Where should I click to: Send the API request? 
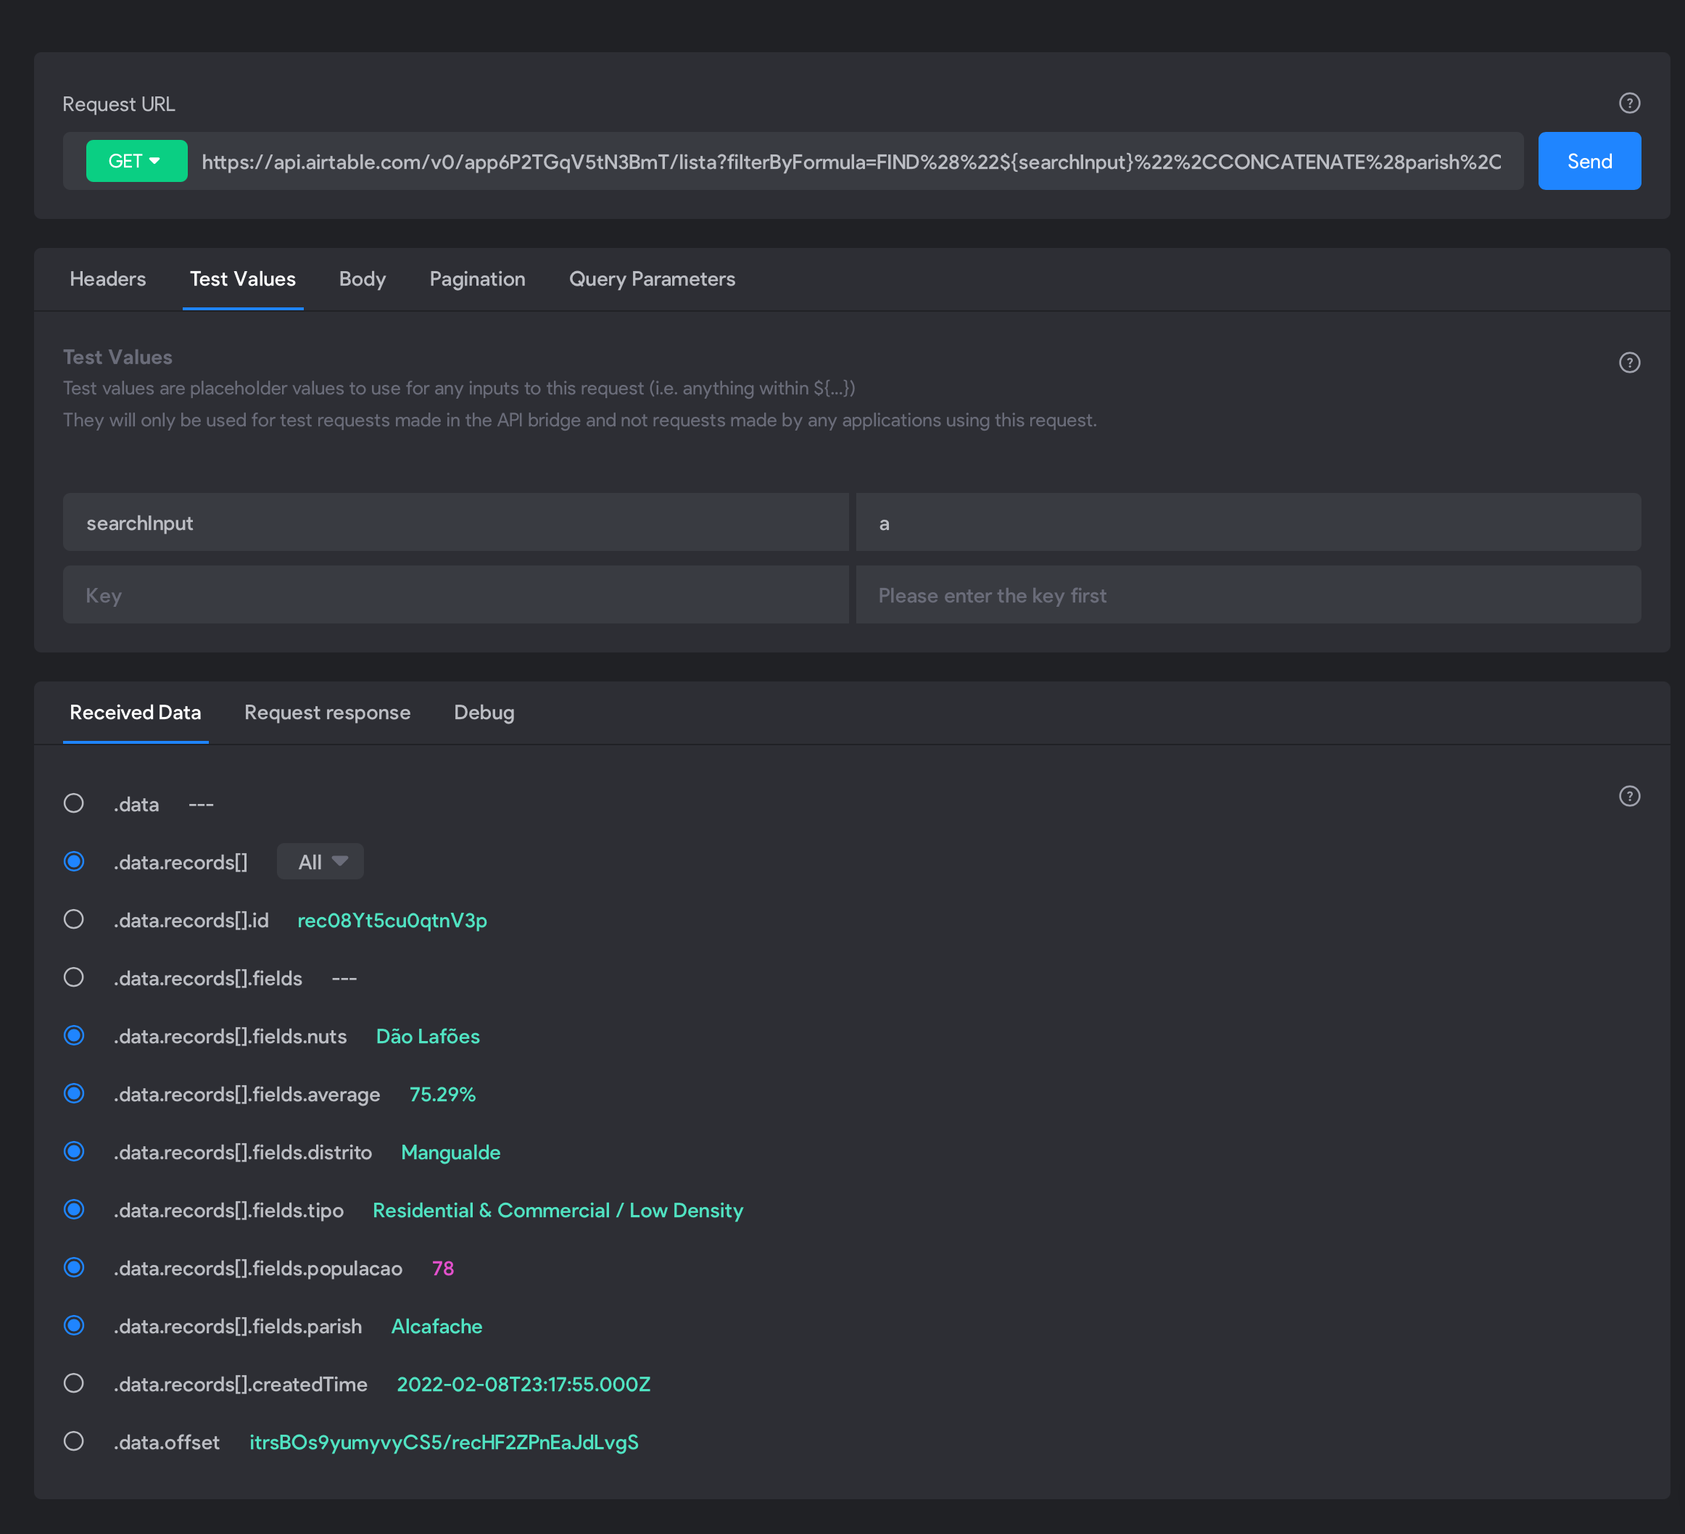pyautogui.click(x=1589, y=161)
